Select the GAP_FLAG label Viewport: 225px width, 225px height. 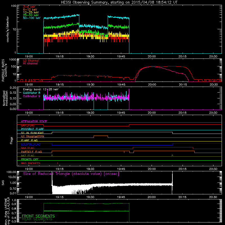[28, 125]
